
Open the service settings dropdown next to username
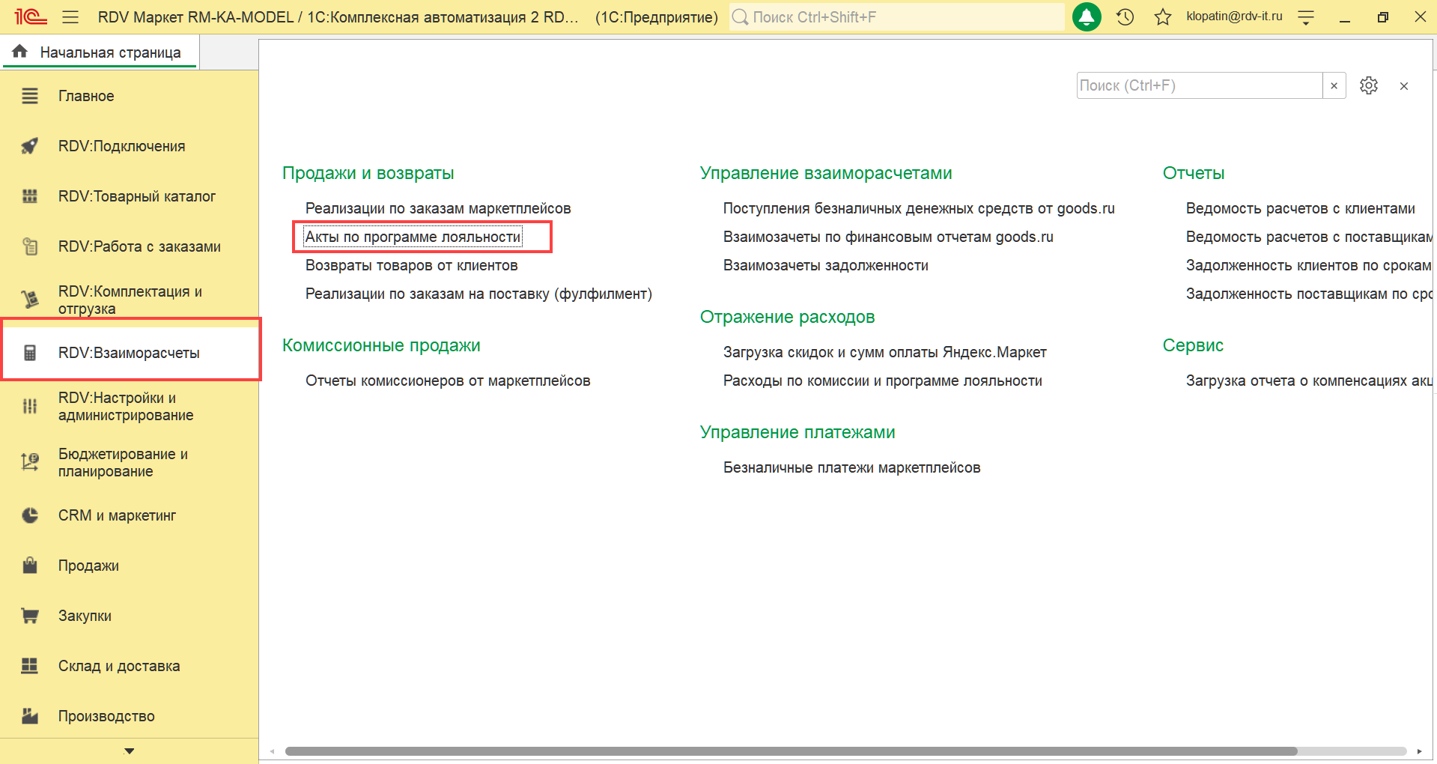[1306, 17]
